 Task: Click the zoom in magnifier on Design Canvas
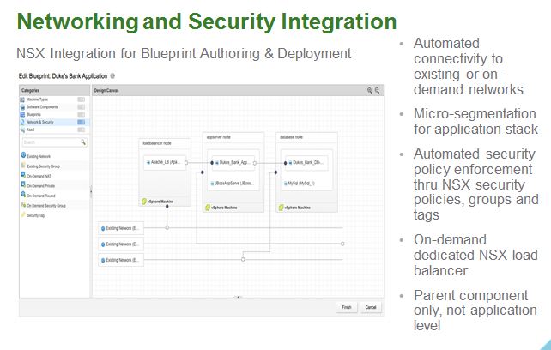[x=370, y=90]
